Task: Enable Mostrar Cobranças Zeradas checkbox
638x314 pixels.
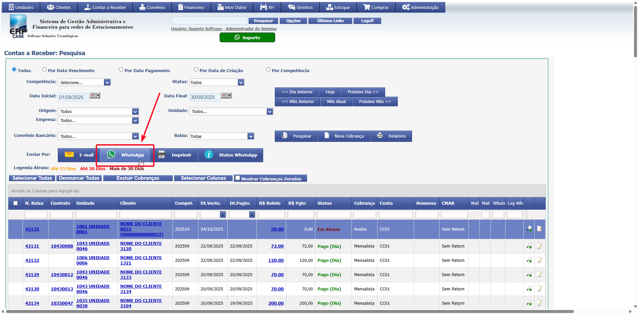Action: pyautogui.click(x=238, y=178)
